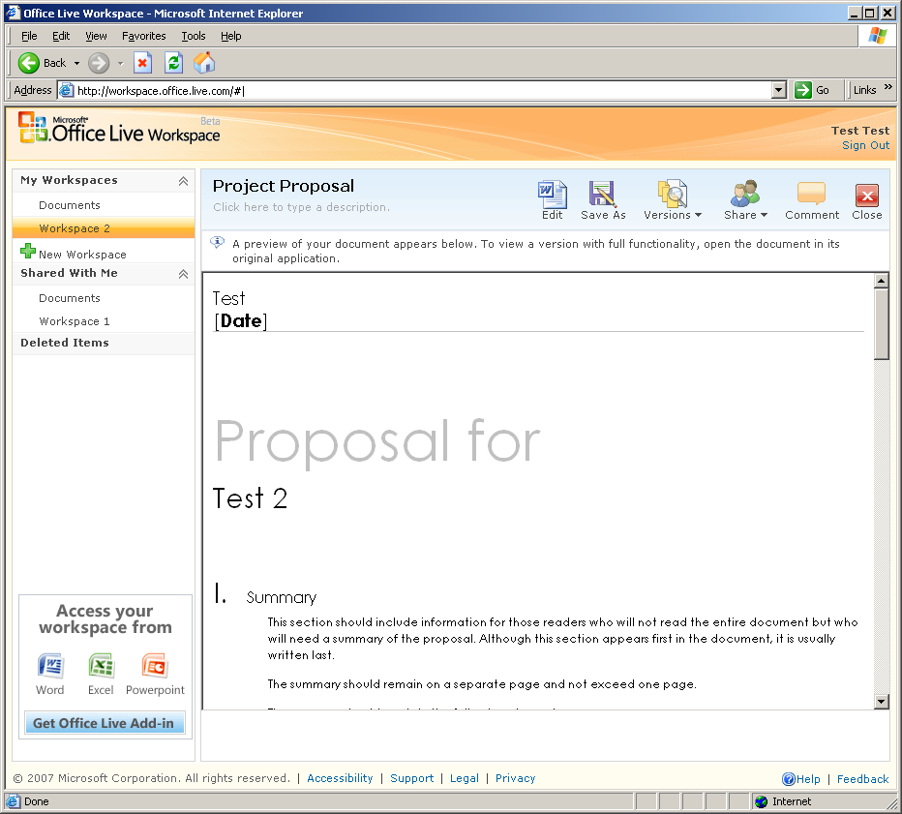Open the Versions dropdown arrow
The image size is (902, 814).
click(699, 215)
